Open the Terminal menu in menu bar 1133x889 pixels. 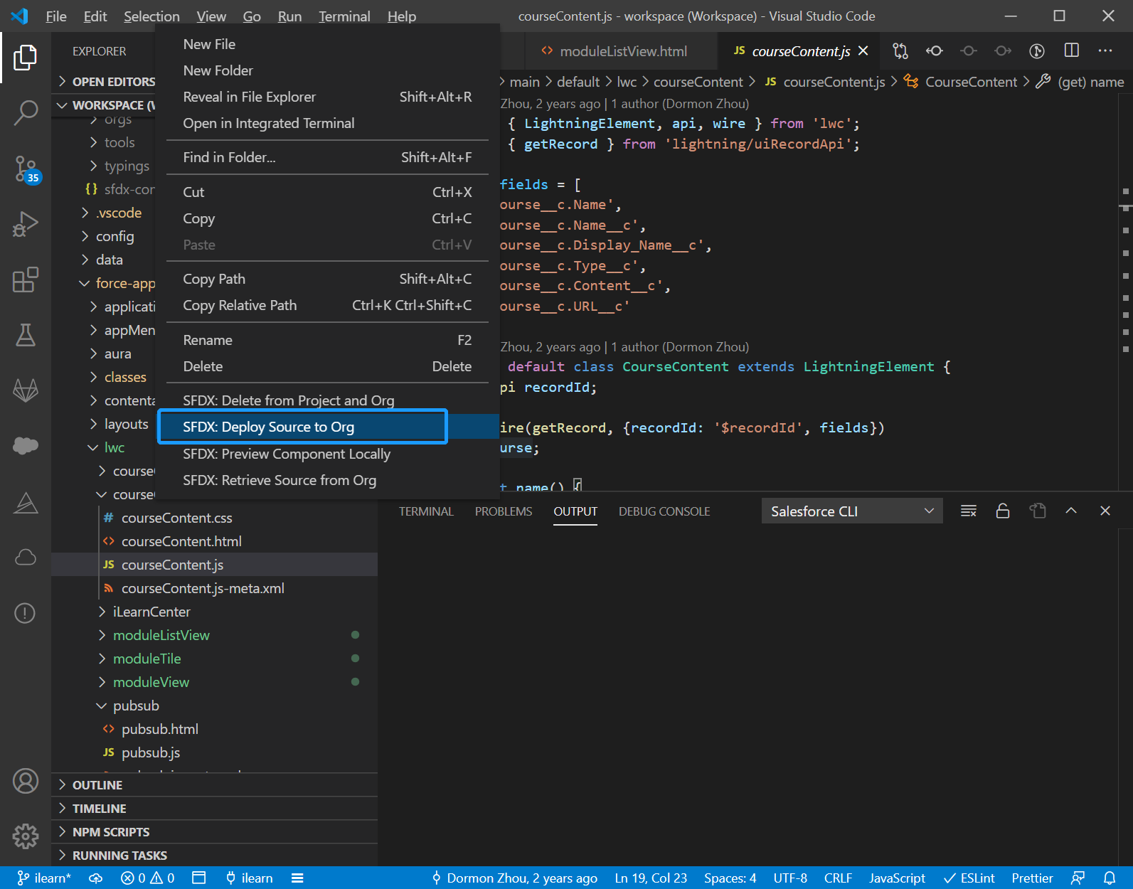point(344,16)
